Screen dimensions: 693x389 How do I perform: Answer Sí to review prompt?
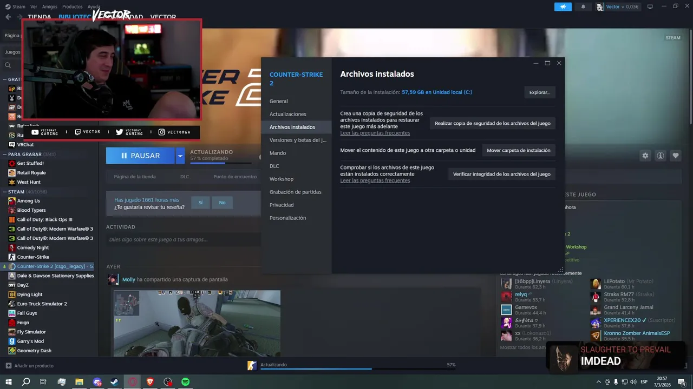click(x=200, y=203)
